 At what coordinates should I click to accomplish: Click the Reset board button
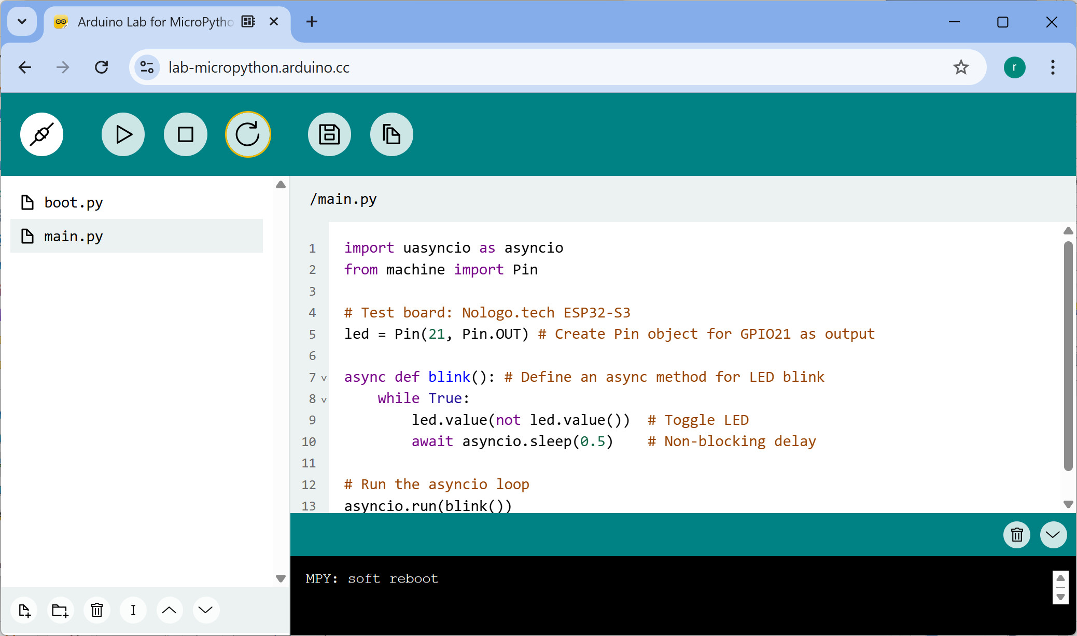[x=248, y=134]
